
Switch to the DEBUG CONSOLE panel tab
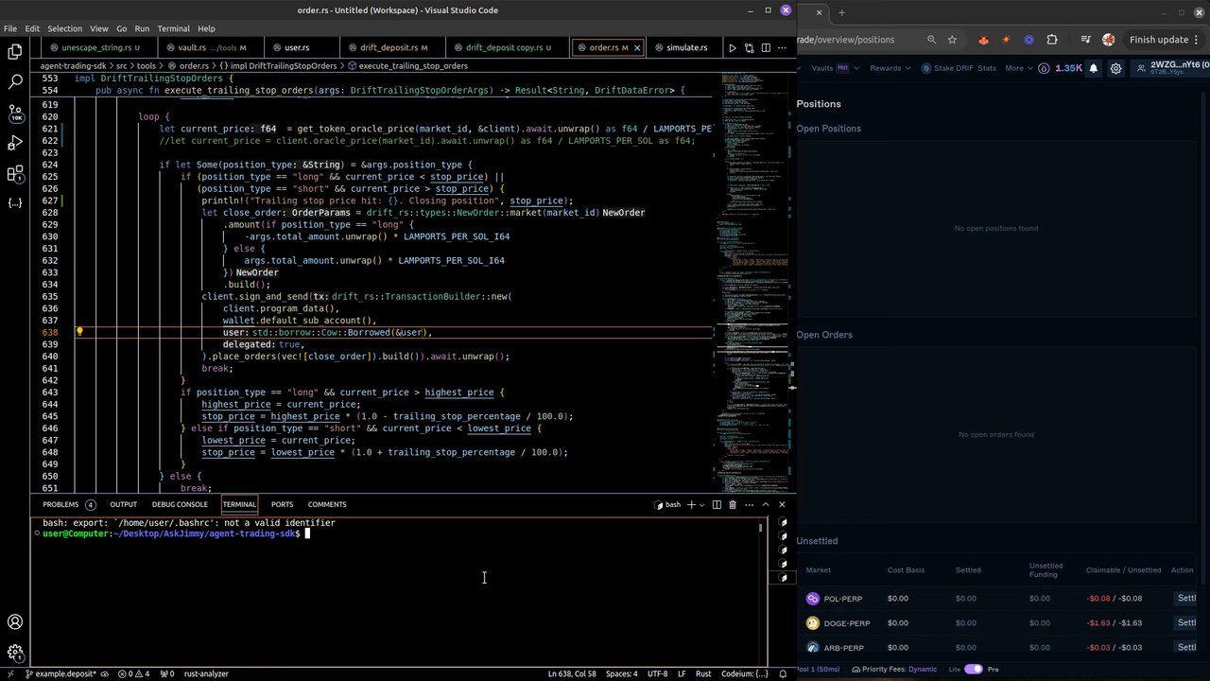180,504
